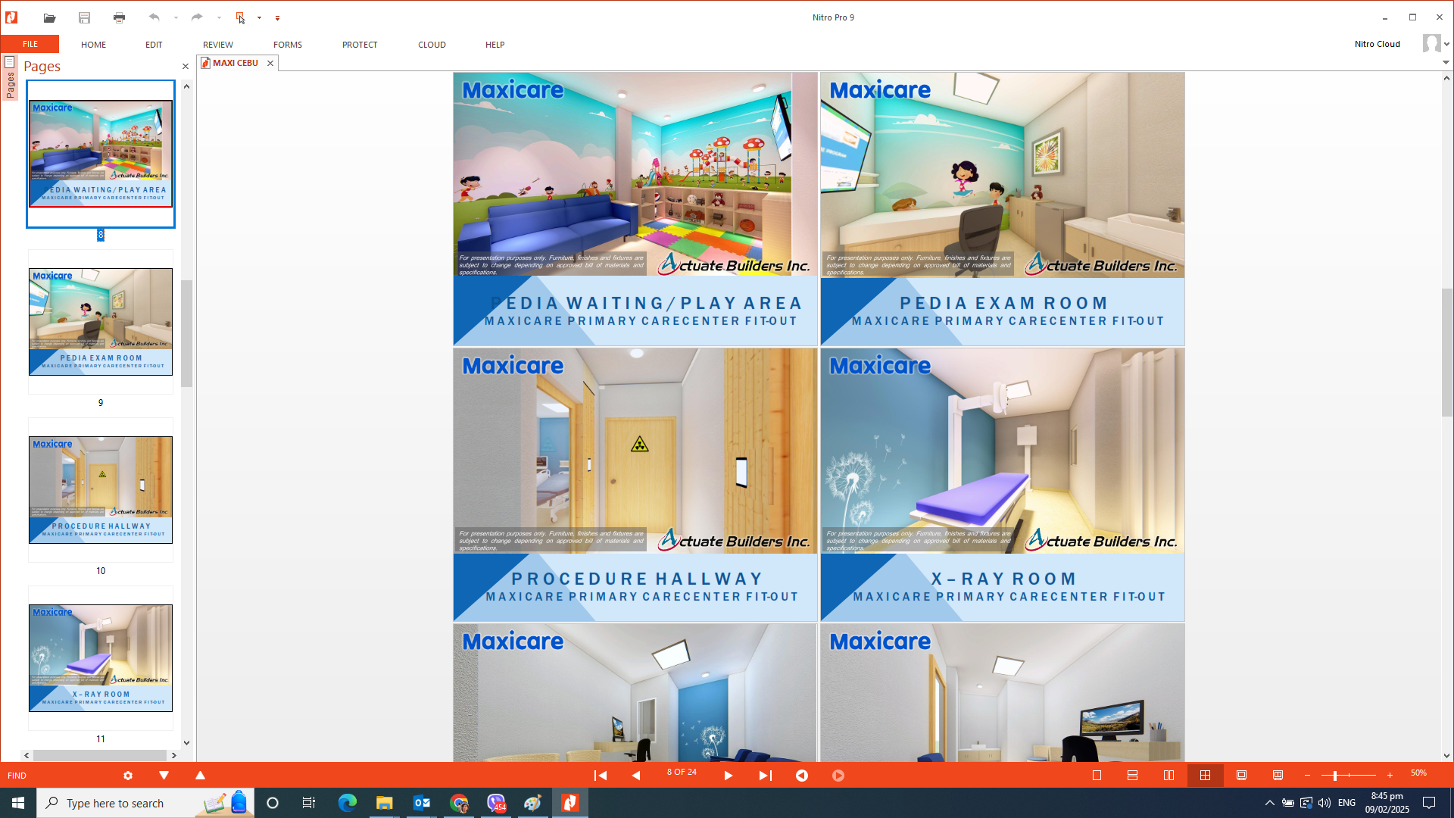Click the FILE button

(x=30, y=44)
